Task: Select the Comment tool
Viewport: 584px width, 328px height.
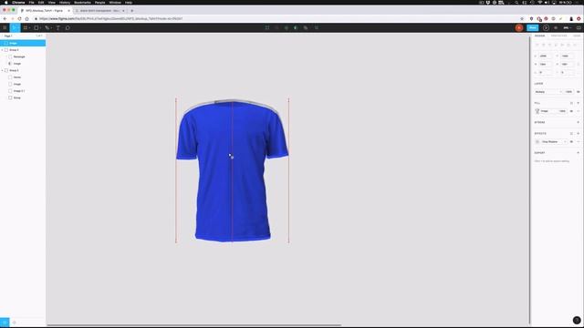Action: [68, 28]
